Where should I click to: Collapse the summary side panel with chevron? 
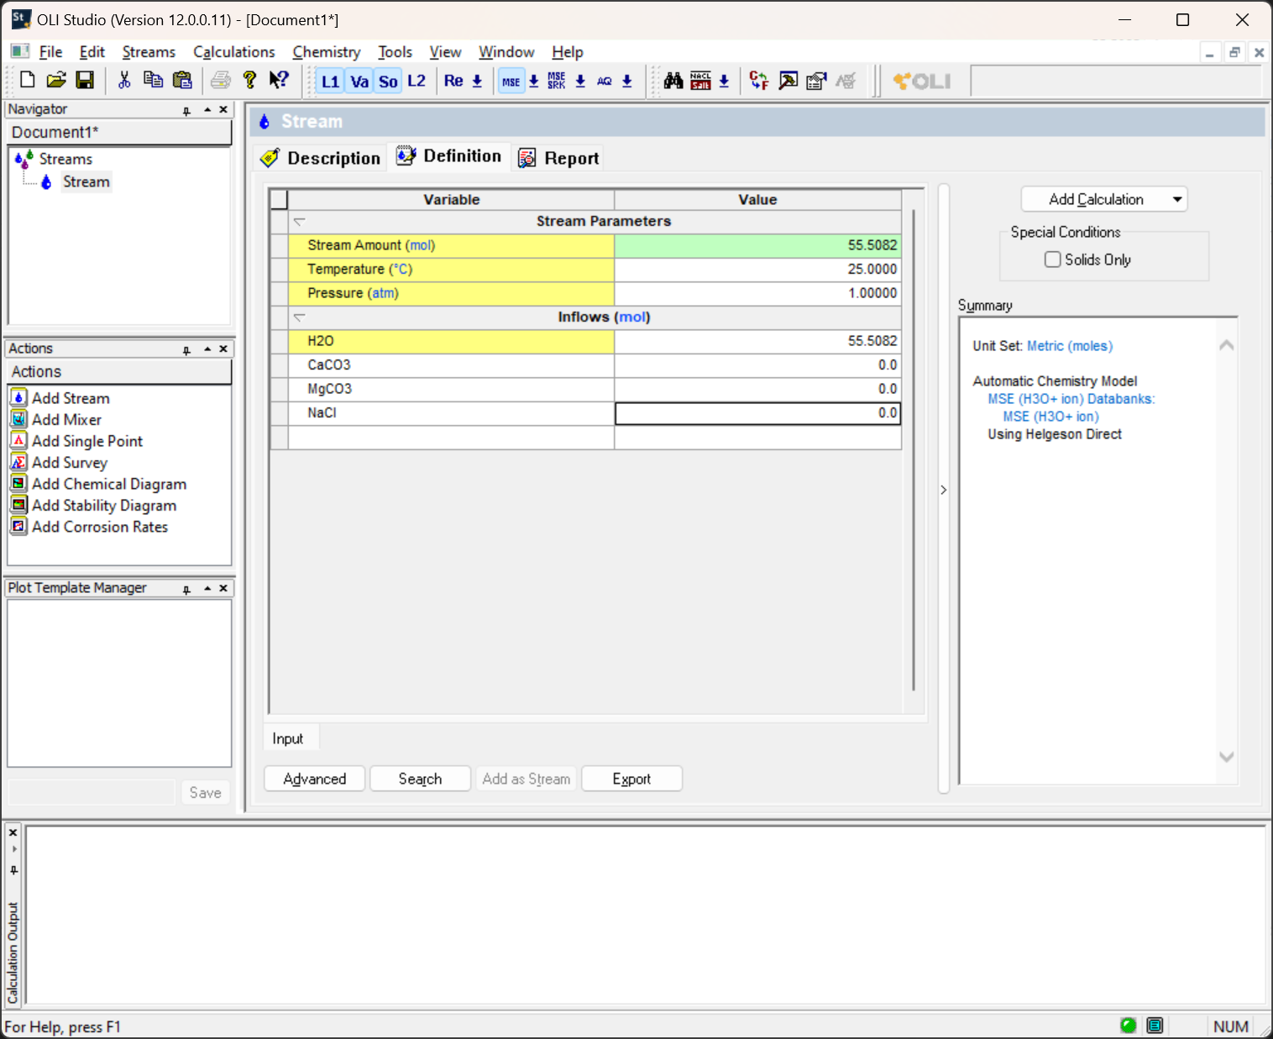[x=944, y=490]
